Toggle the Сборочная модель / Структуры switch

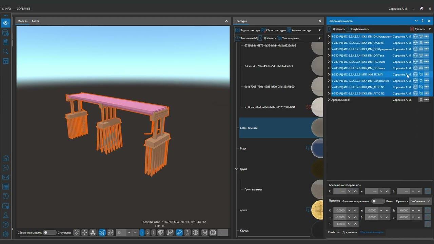[50, 232]
